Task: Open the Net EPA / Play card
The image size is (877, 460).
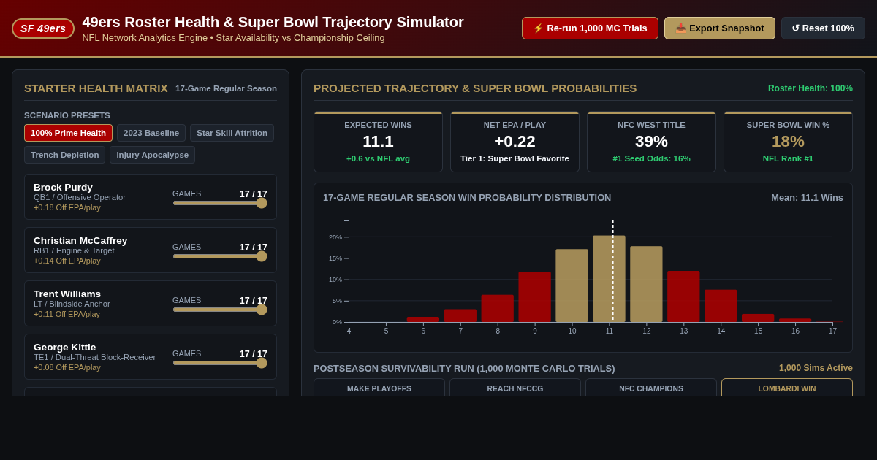Action: point(515,142)
